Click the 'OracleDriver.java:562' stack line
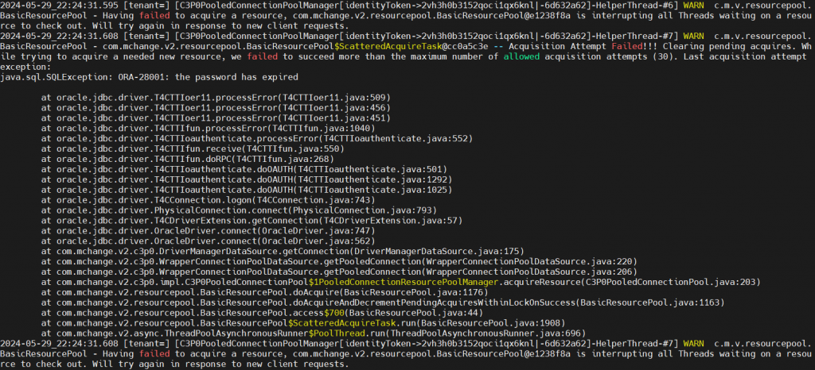 [x=208, y=241]
